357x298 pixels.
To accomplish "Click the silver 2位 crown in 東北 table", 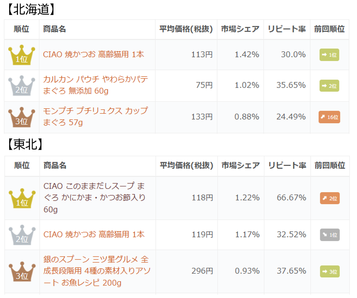I will pos(22,235).
